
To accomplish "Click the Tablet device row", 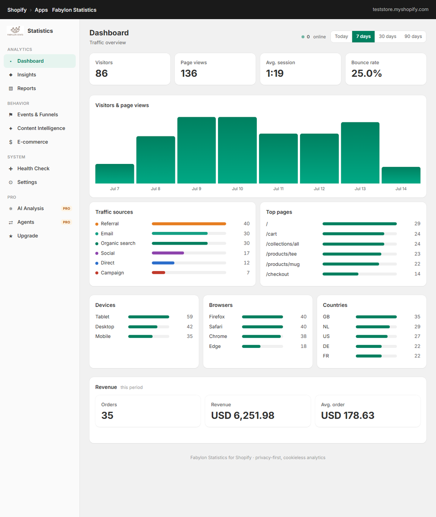I will [144, 317].
